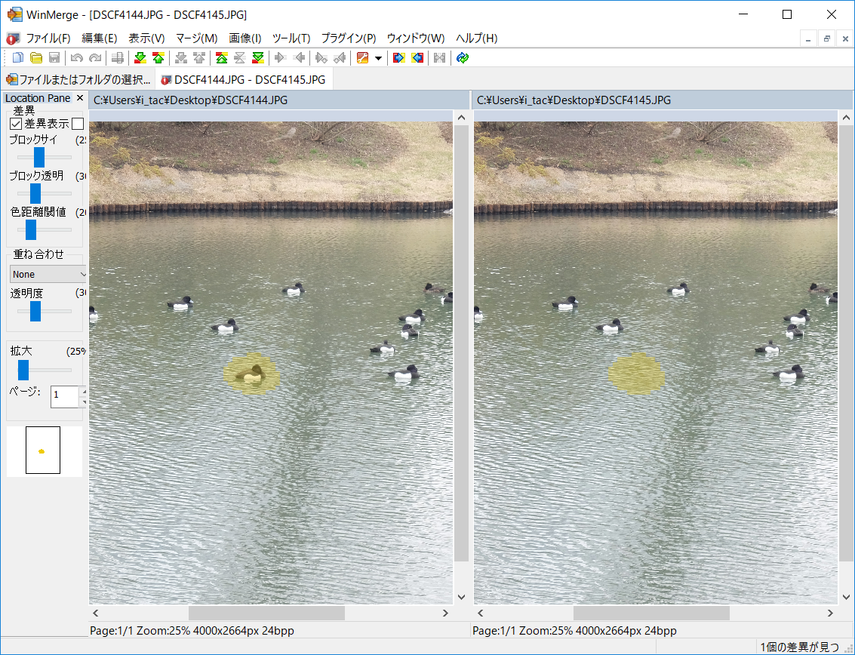The width and height of the screenshot is (855, 655).
Task: Go to the last difference icon
Action: click(258, 58)
